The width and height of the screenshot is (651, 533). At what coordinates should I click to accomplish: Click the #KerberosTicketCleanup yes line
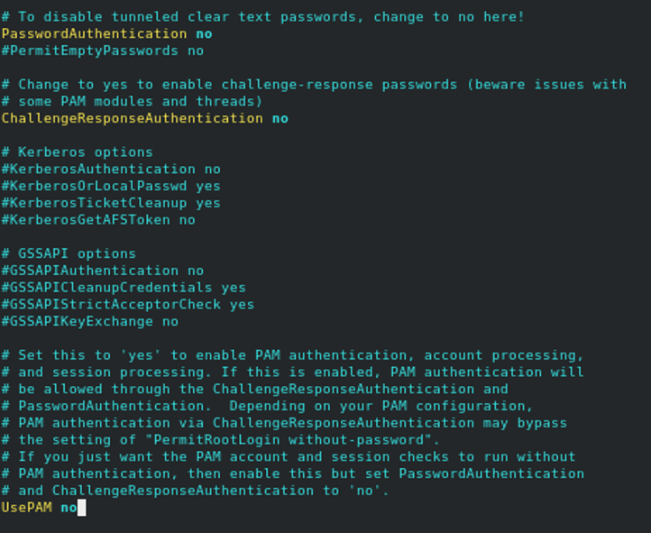pos(111,203)
